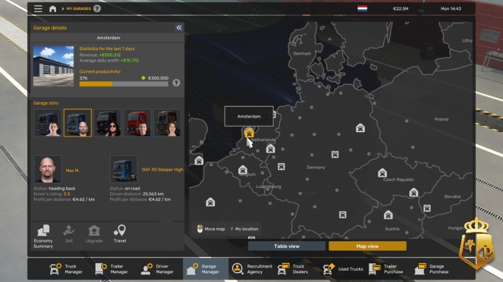Open driver Max M. portrait
This screenshot has height=282, width=503.
coord(48,169)
